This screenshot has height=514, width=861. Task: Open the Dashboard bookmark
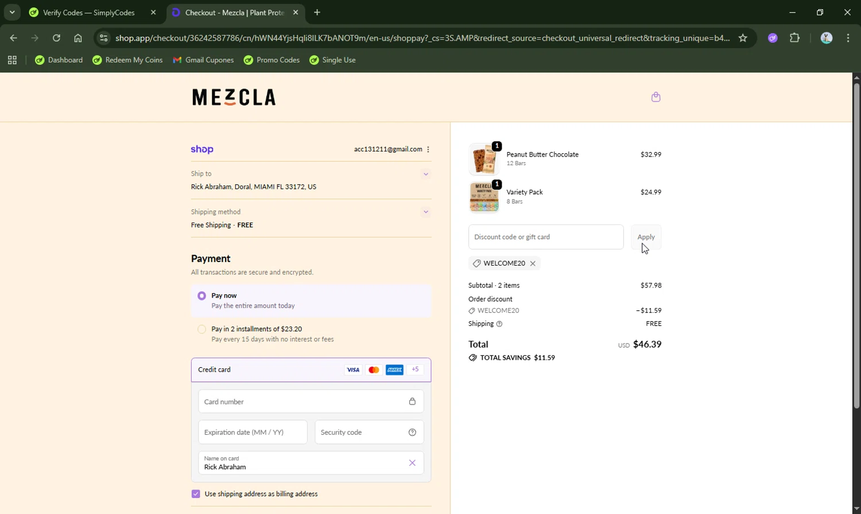pos(59,60)
